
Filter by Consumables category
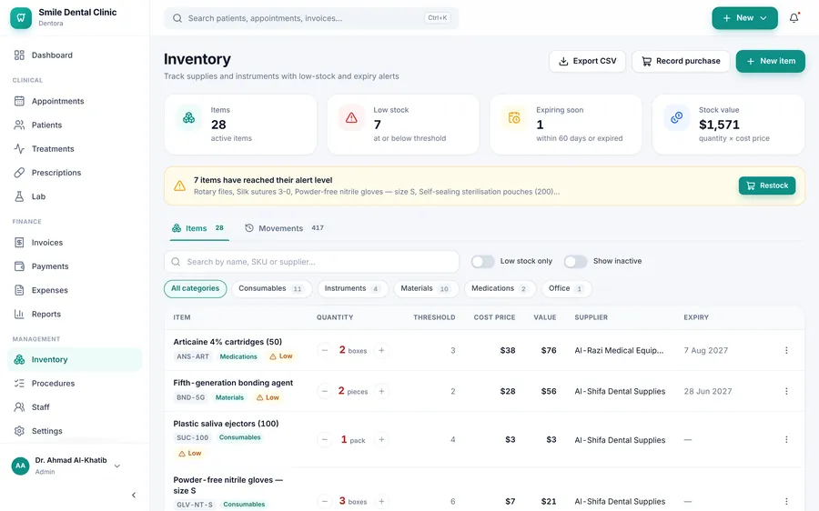271,288
